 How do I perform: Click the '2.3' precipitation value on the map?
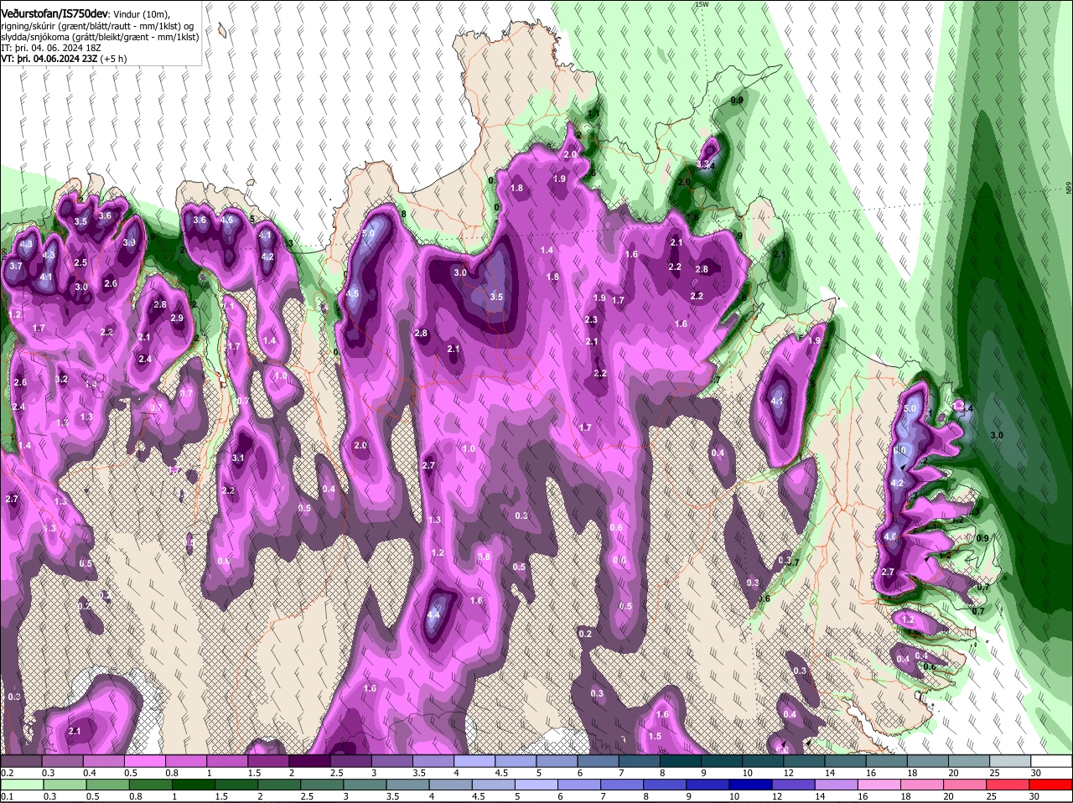pyautogui.click(x=591, y=319)
